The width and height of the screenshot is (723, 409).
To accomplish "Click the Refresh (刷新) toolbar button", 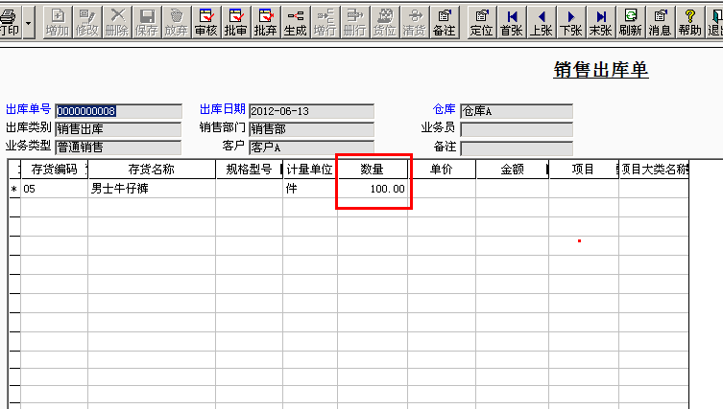I will (630, 22).
